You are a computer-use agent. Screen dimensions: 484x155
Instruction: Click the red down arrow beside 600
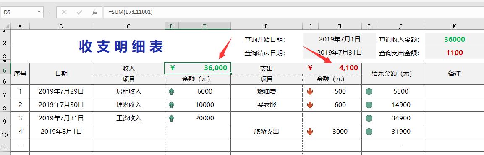pyautogui.click(x=310, y=105)
